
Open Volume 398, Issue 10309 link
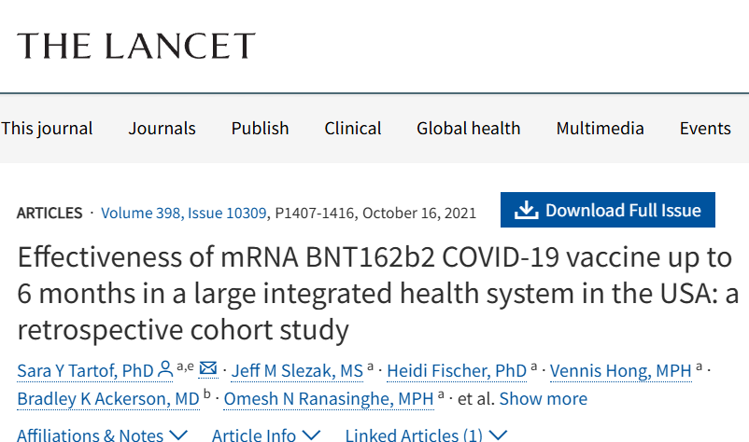pyautogui.click(x=183, y=213)
